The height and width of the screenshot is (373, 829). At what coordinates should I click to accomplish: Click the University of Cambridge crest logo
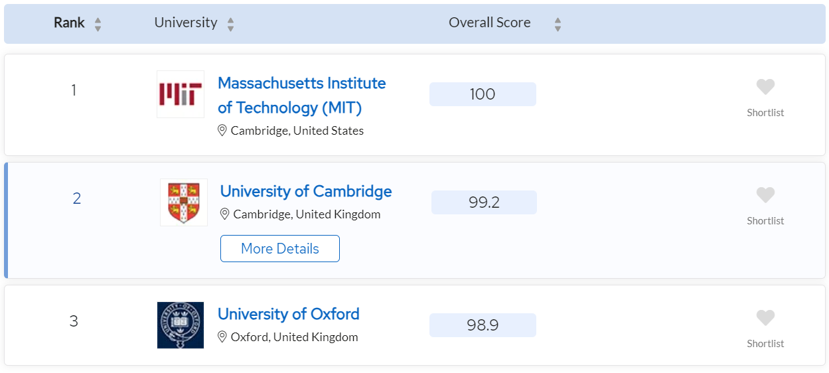coord(184,202)
